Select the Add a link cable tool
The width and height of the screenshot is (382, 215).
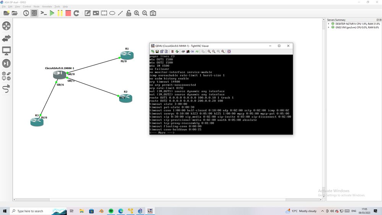click(7, 89)
